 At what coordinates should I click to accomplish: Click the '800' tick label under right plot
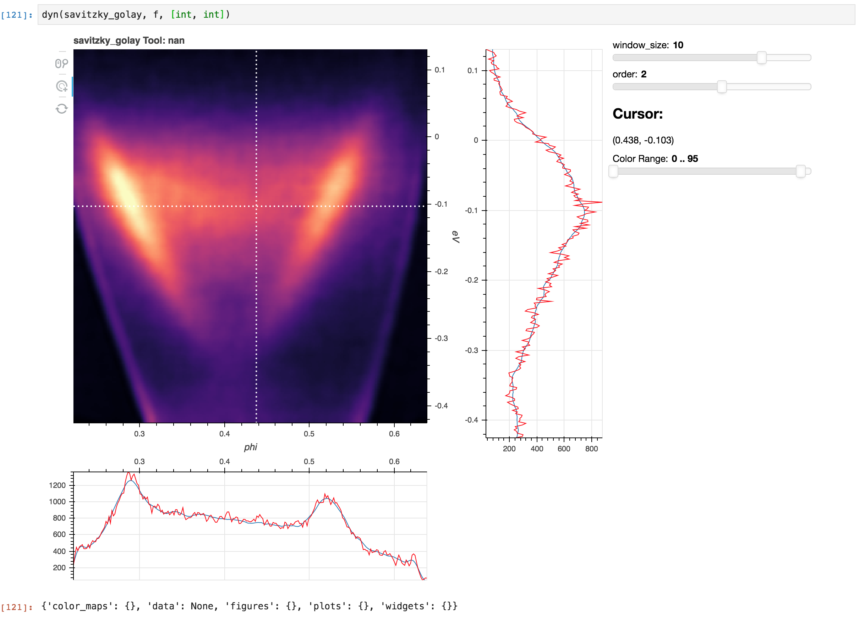[592, 449]
